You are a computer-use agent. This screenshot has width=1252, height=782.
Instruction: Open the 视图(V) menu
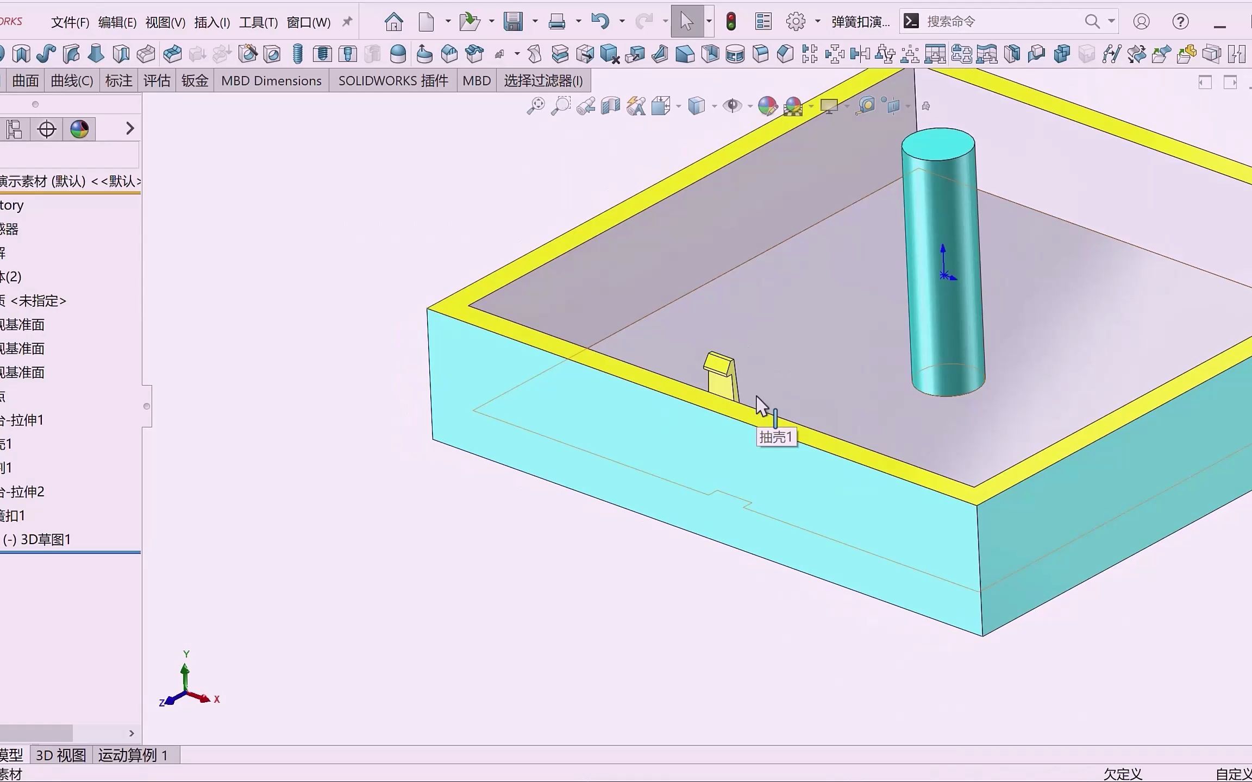pyautogui.click(x=165, y=22)
